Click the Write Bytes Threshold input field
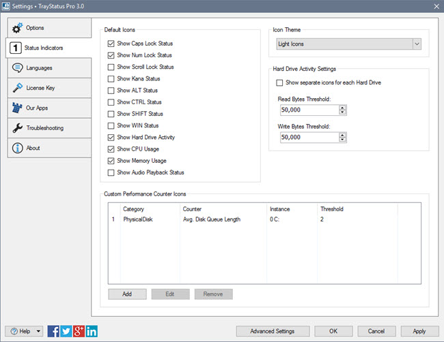This screenshot has height=342, width=444. tap(310, 137)
